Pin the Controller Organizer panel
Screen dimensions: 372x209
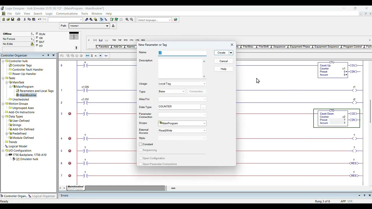tap(48, 55)
